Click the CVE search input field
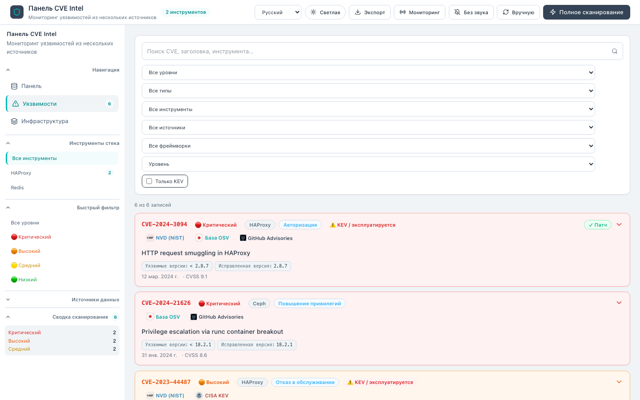640x400 pixels. click(382, 51)
